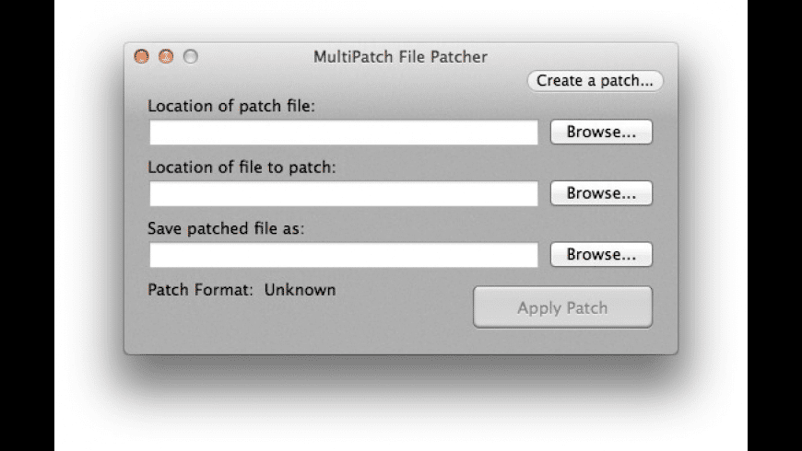Click the gray zoom window button
The width and height of the screenshot is (802, 451).
[x=191, y=56]
